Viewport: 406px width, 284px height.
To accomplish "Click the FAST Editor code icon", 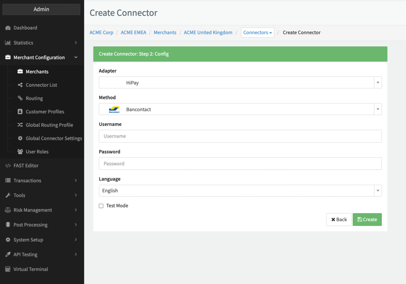I will point(8,166).
